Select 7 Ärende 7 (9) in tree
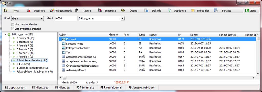 tap(25, 45)
